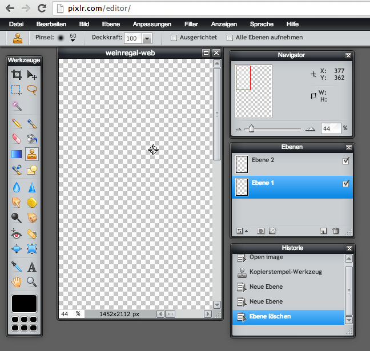370x351 pixels.
Task: Check Alle Ebenen aufnehmen option
Action: 230,38
